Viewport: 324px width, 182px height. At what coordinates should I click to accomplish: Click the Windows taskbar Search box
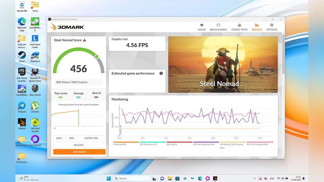tap(131, 178)
